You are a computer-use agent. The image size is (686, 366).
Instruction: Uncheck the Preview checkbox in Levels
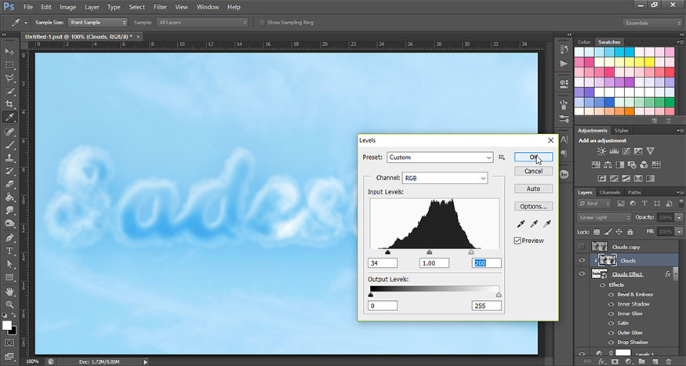click(x=517, y=241)
